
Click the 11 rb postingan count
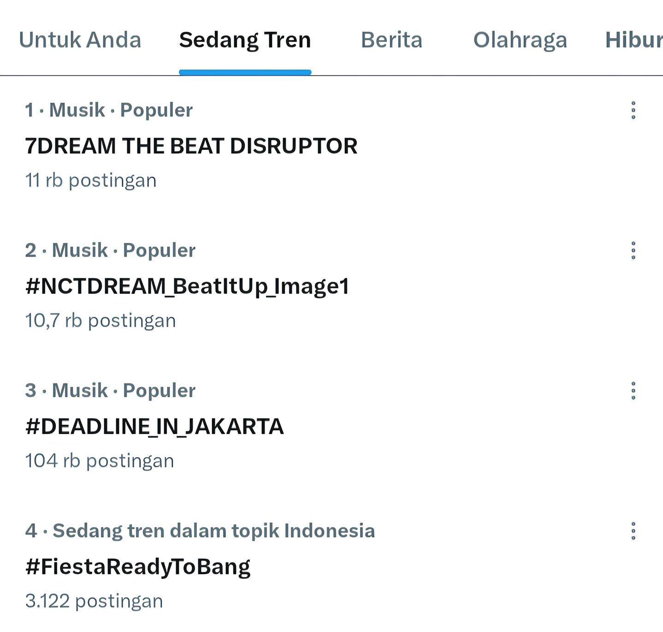(x=91, y=180)
